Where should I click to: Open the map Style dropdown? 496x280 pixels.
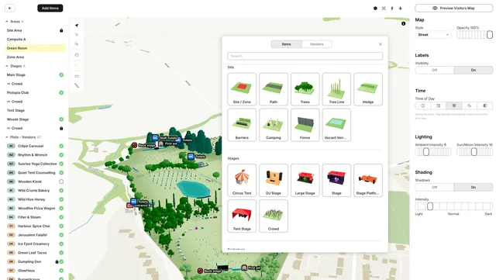click(x=433, y=35)
